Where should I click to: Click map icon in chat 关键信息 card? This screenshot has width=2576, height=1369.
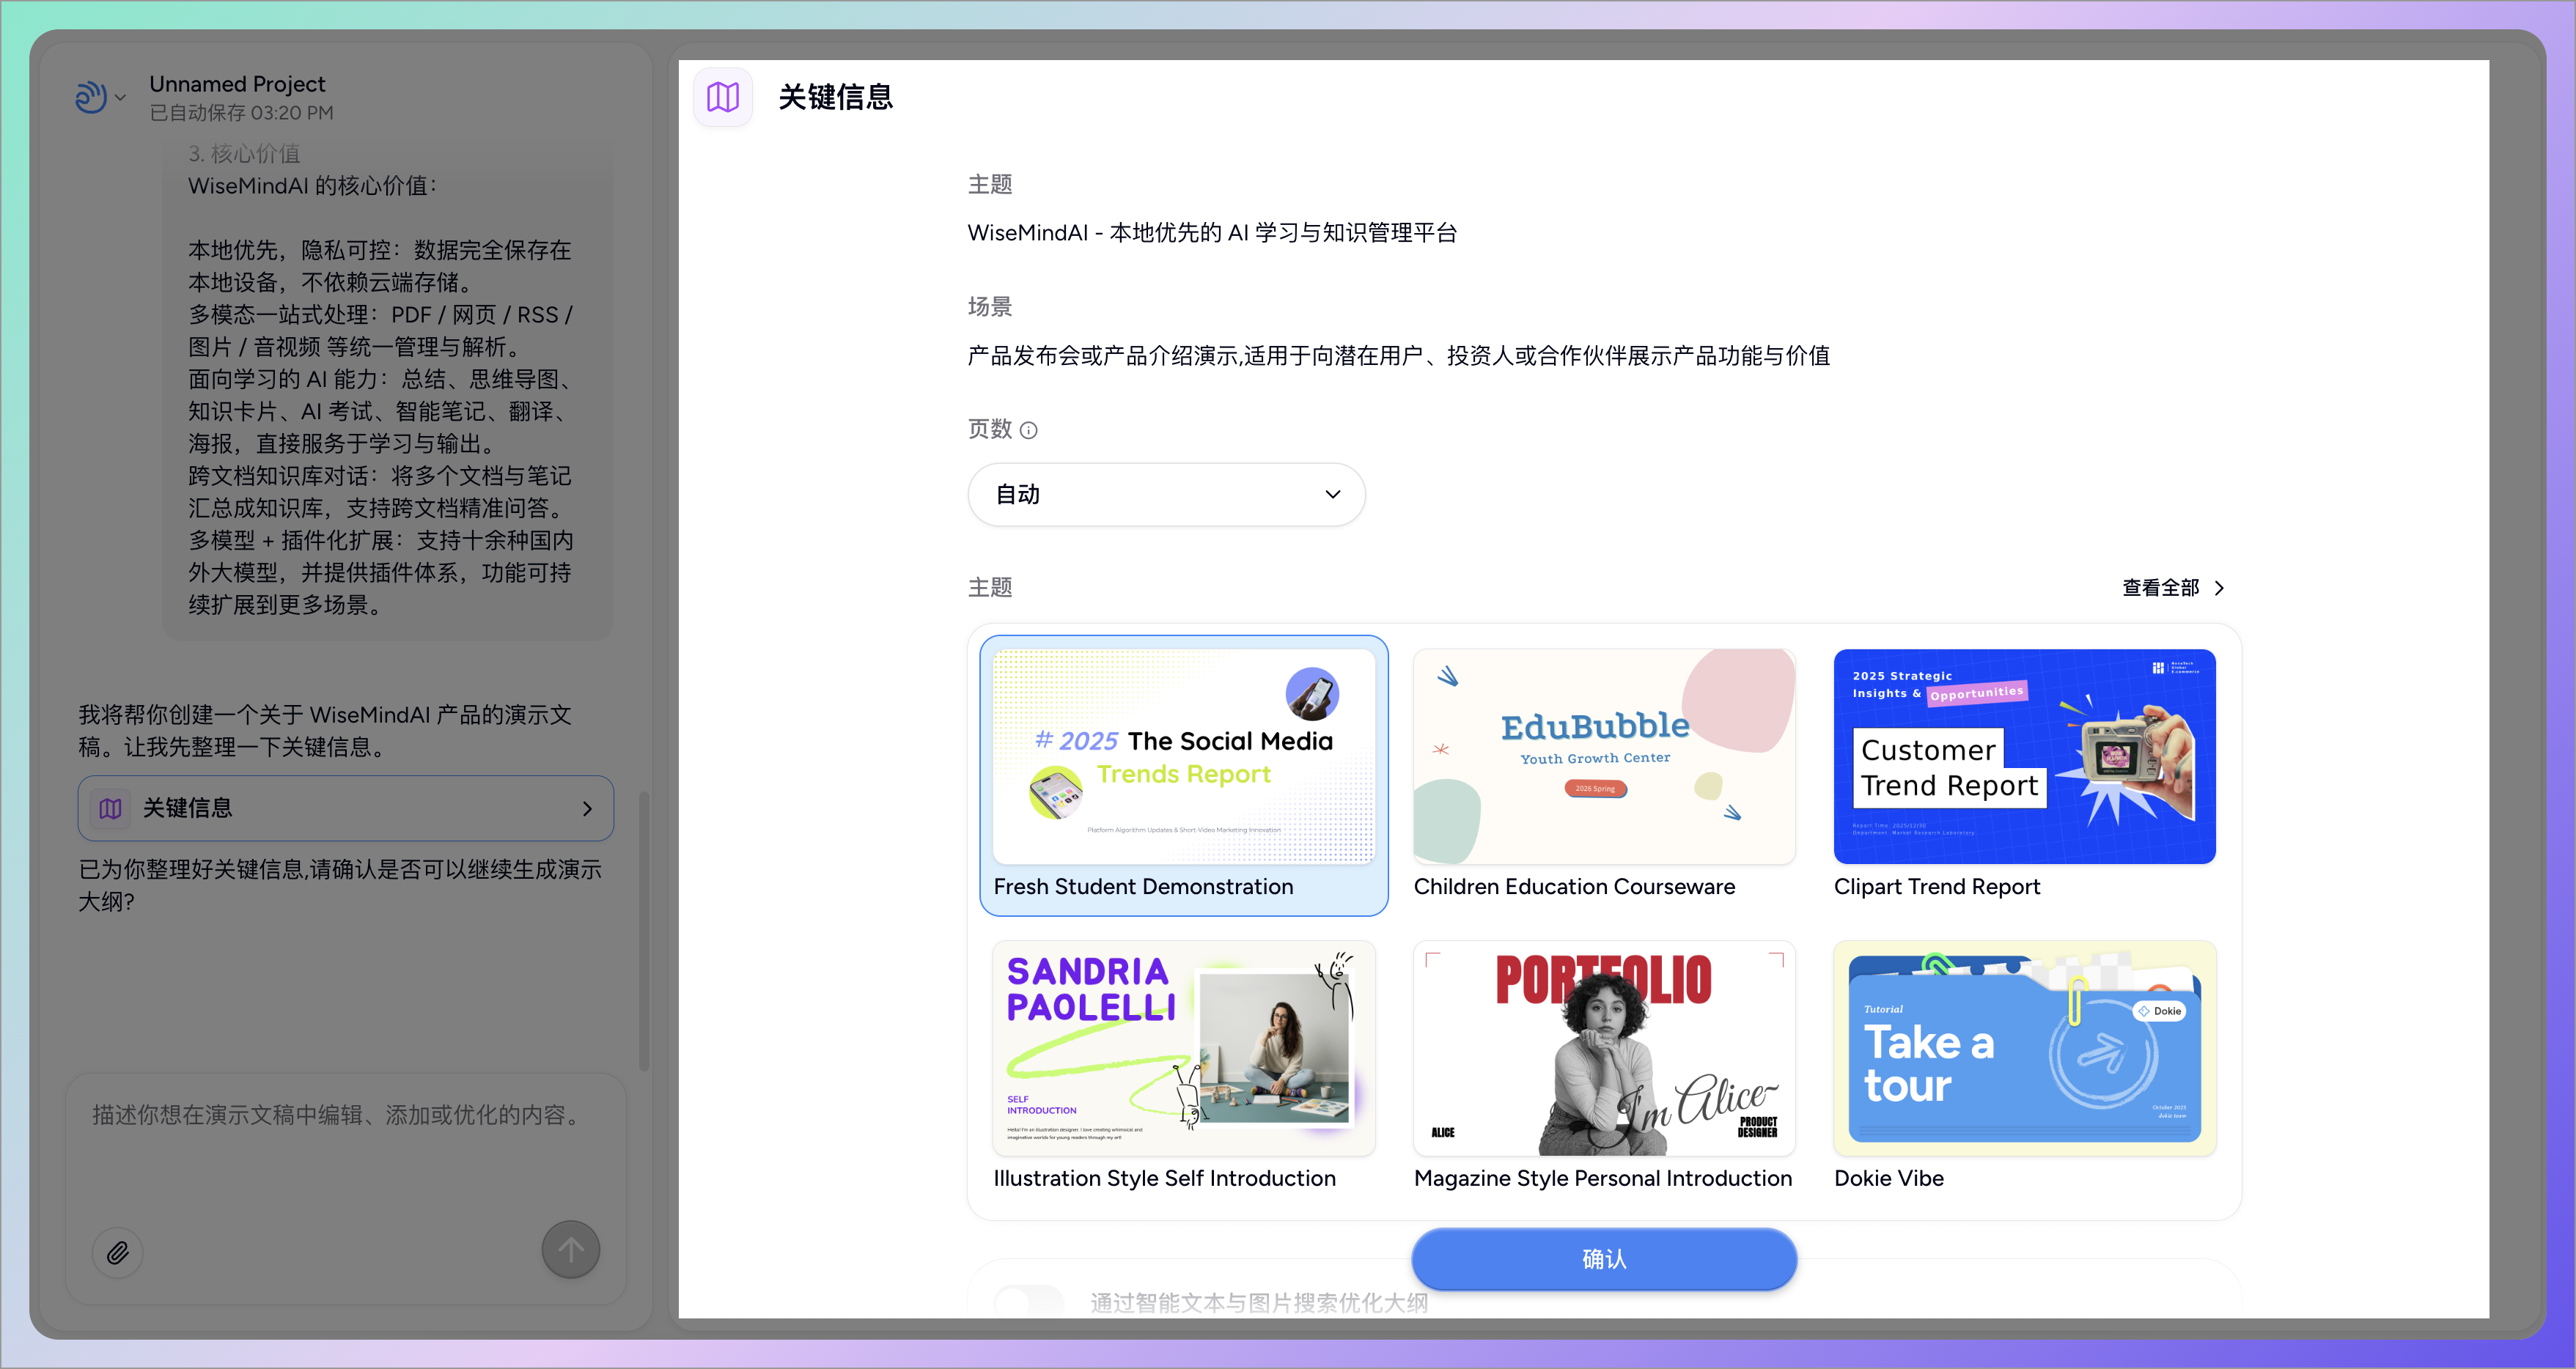[111, 808]
